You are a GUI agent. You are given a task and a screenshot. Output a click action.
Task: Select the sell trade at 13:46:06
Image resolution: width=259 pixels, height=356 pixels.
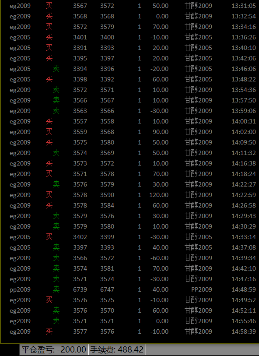click(133, 69)
